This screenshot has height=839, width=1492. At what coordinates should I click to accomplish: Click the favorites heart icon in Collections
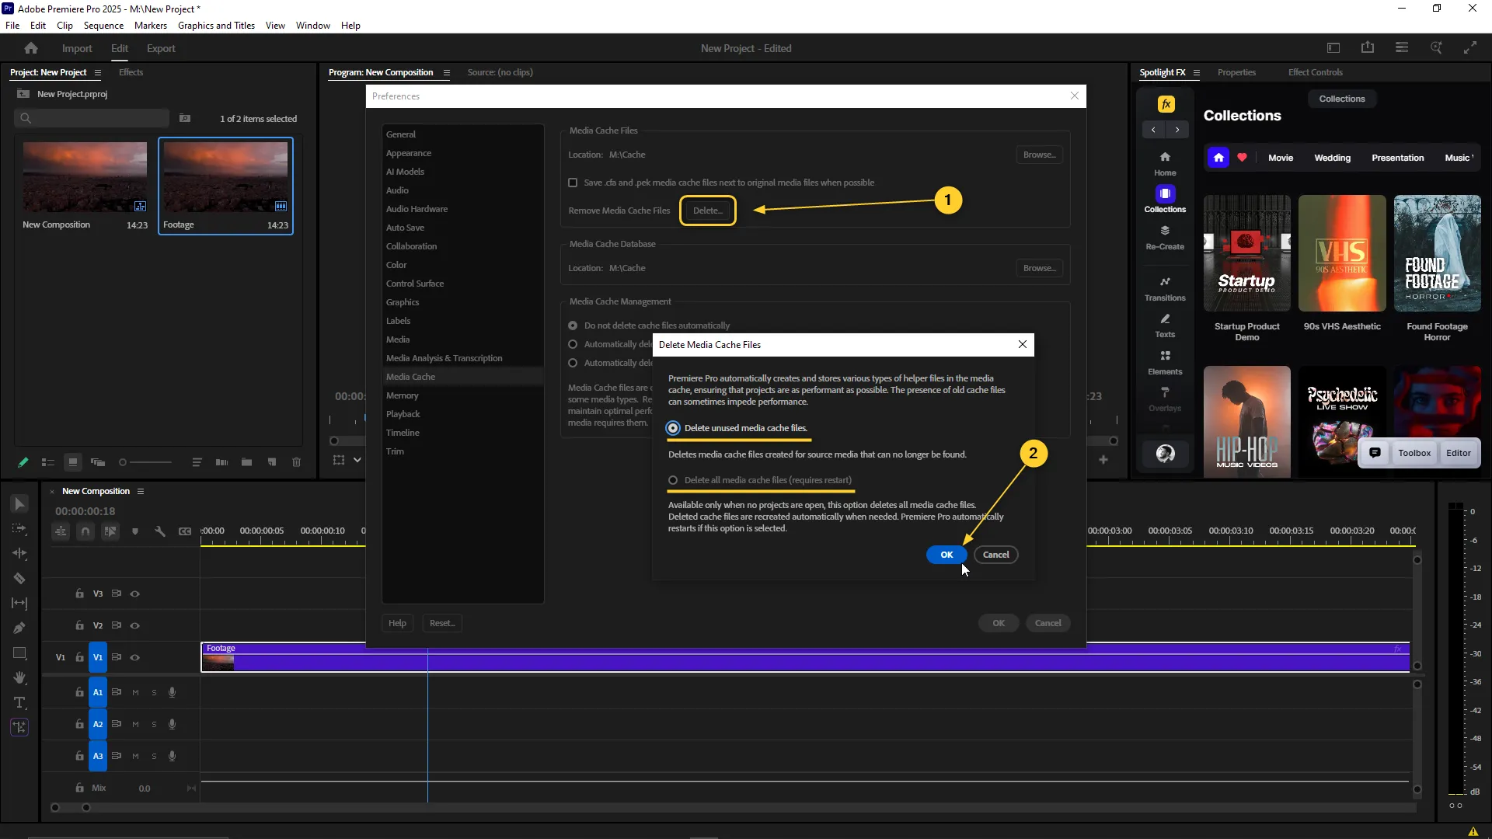(1242, 158)
